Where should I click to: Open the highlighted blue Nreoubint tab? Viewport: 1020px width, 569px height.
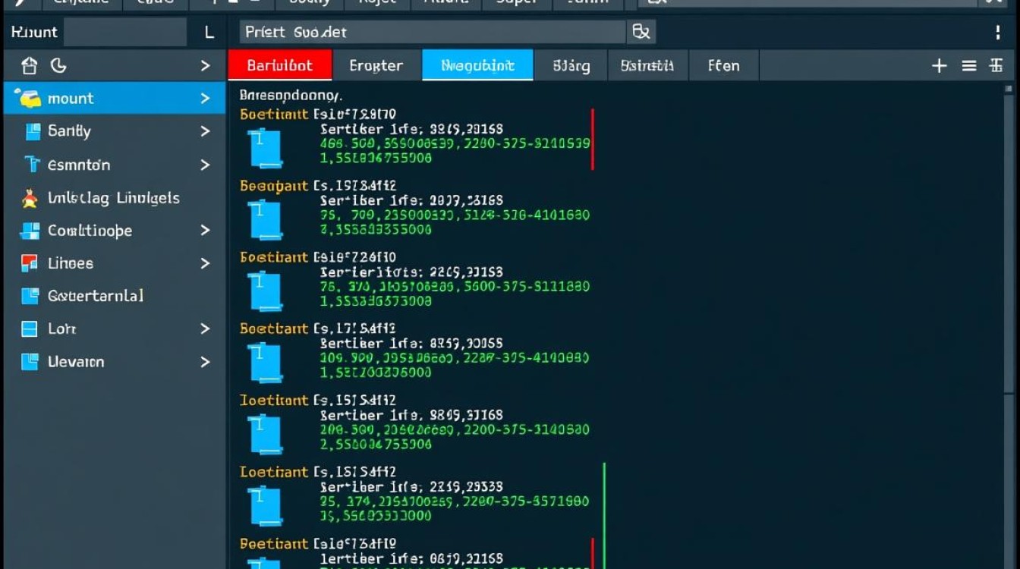pyautogui.click(x=477, y=66)
